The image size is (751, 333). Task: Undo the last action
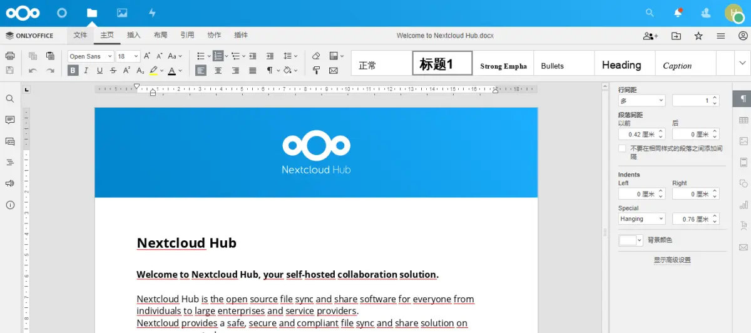tap(33, 71)
